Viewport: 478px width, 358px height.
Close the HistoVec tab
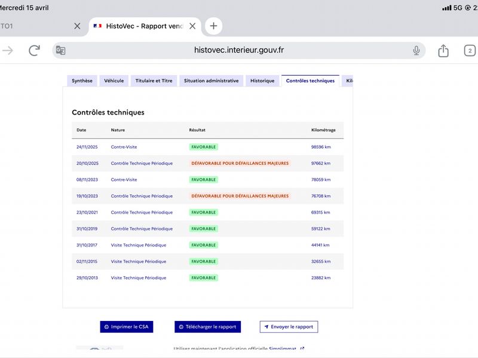click(x=192, y=26)
